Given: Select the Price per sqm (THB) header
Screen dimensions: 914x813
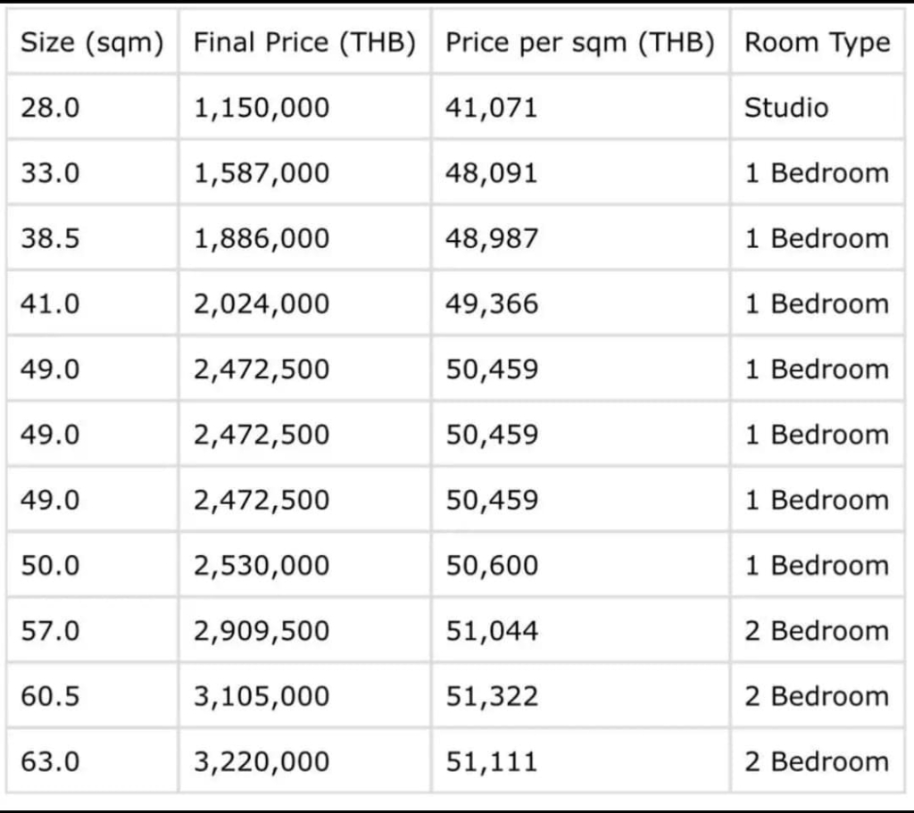Looking at the screenshot, I should pyautogui.click(x=580, y=43).
